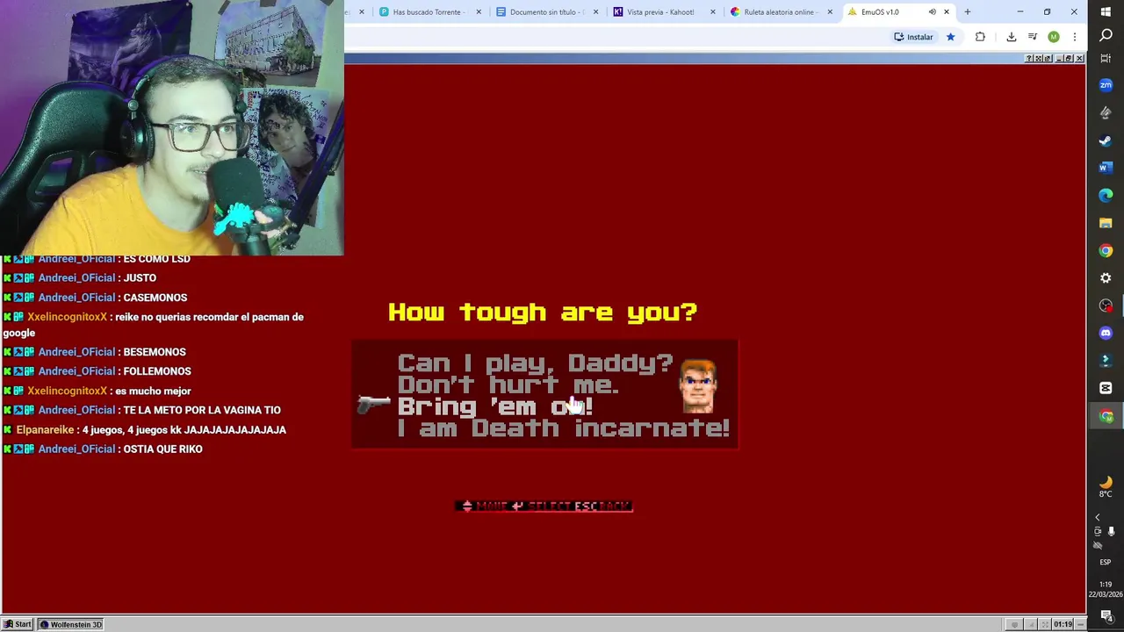Open Google Chrome taskbar icon

1106,250
